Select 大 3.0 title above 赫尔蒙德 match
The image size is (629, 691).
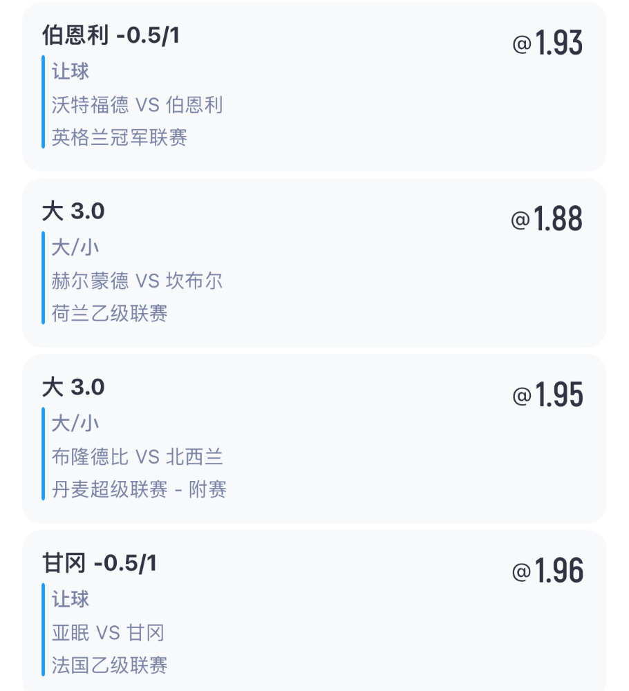pos(73,211)
